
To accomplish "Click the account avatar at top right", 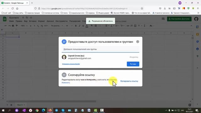I will coord(196,19).
